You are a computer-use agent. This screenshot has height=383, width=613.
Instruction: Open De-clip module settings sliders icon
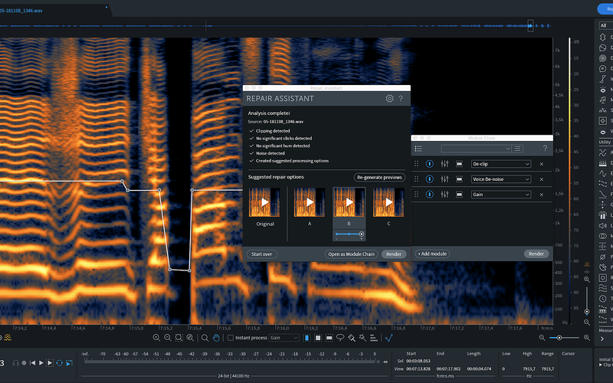pos(444,164)
